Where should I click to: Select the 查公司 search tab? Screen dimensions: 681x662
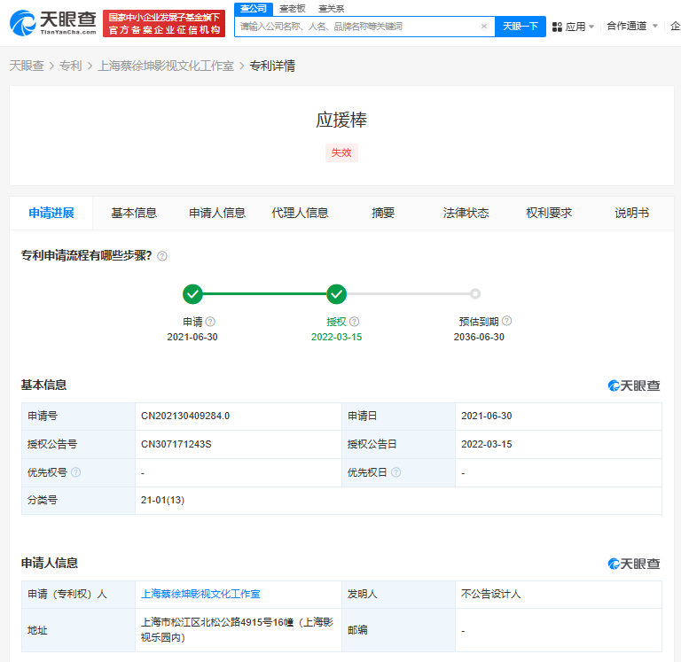[254, 9]
